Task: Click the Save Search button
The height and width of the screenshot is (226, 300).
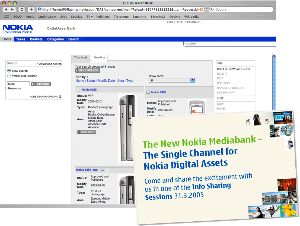Action: [87, 70]
